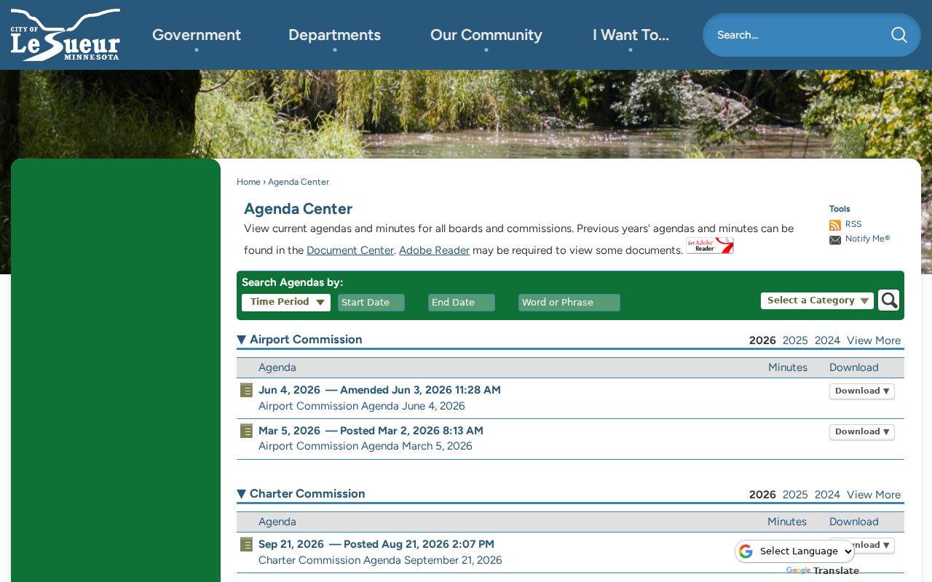
Task: Open the Our Community menu
Action: (x=486, y=35)
